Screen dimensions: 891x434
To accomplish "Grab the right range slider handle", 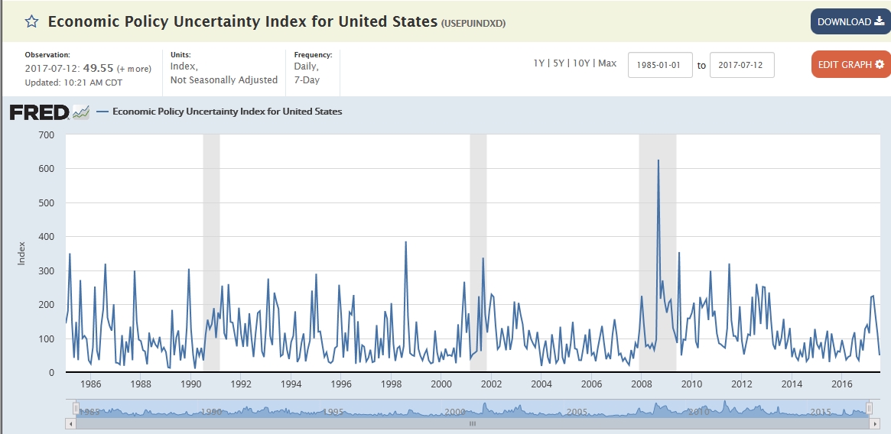I will point(869,408).
